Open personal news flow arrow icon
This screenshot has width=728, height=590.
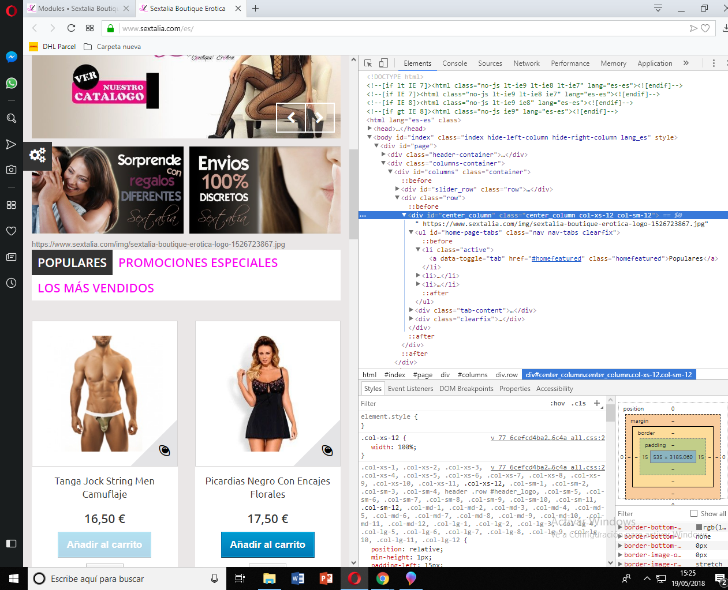pos(11,144)
